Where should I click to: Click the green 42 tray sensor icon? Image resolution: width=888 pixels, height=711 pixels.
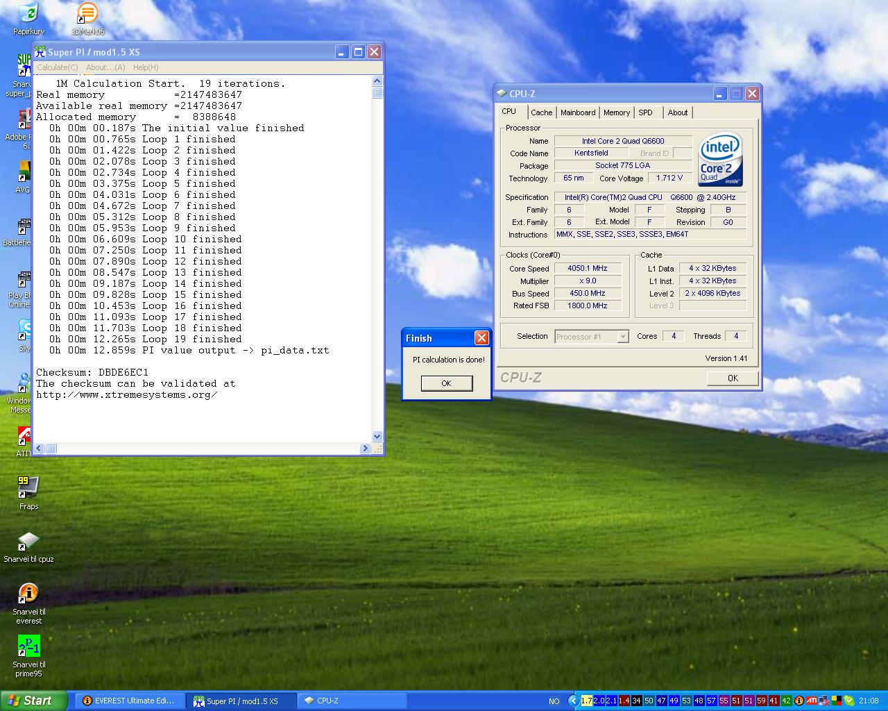pos(787,701)
